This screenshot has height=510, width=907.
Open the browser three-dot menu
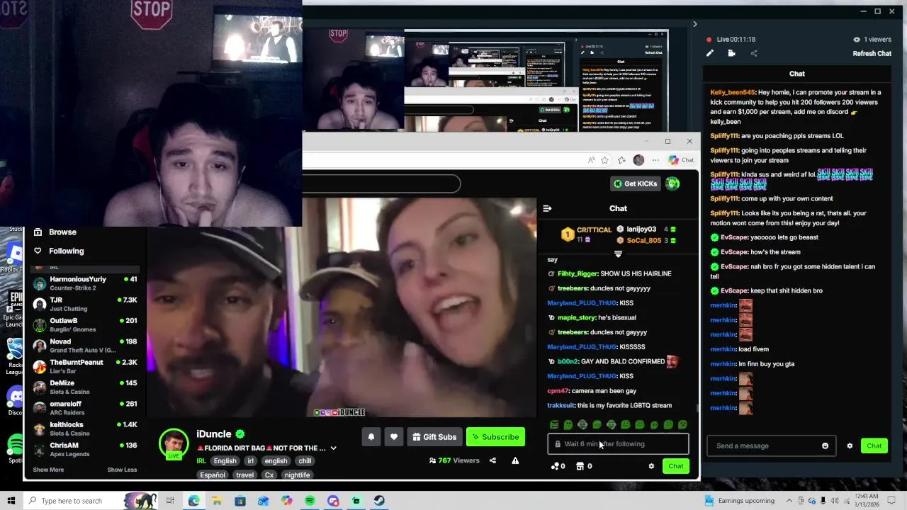click(x=655, y=160)
